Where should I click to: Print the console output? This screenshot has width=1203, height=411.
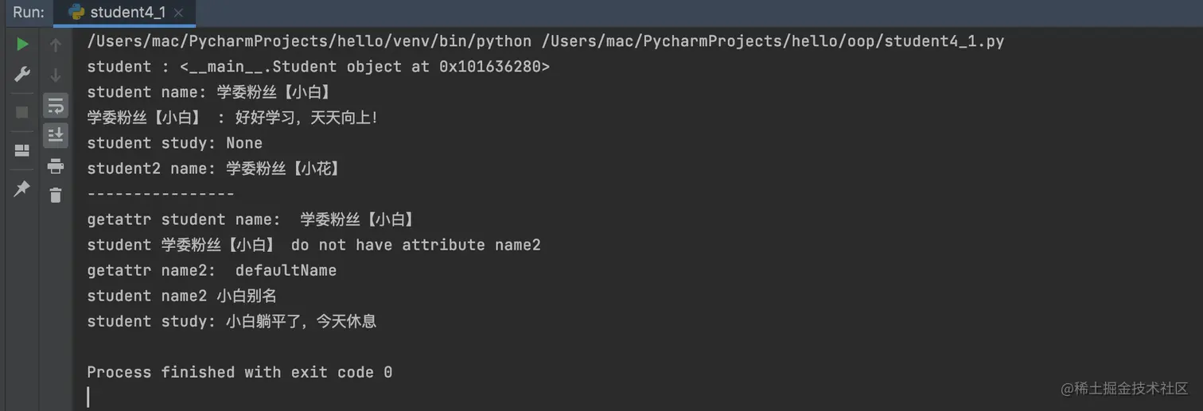tap(56, 166)
